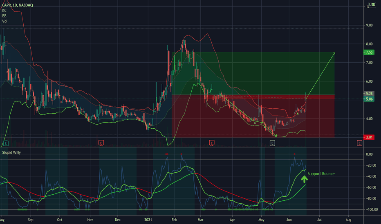Select the Stupid Willy indicator label
The image size is (381, 224).
point(11,152)
